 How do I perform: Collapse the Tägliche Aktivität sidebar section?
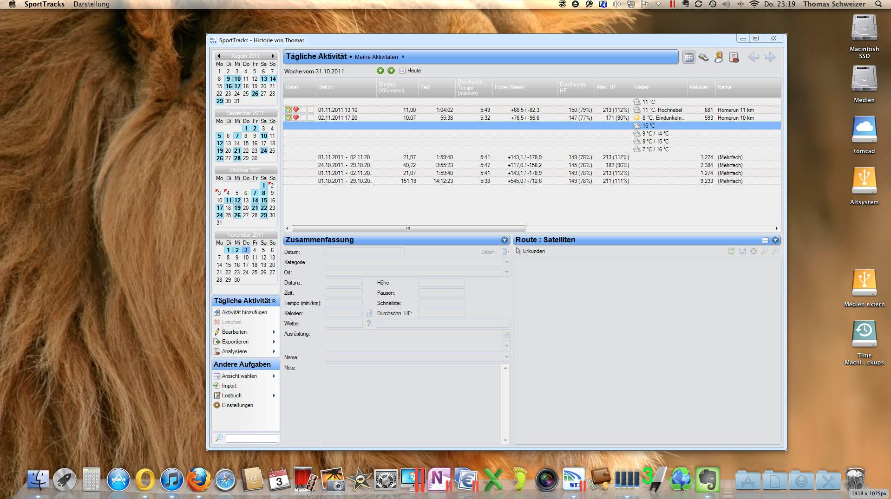click(274, 301)
